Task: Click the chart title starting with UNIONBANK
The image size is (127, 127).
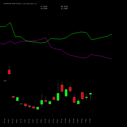Action: pyautogui.click(x=20, y=4)
